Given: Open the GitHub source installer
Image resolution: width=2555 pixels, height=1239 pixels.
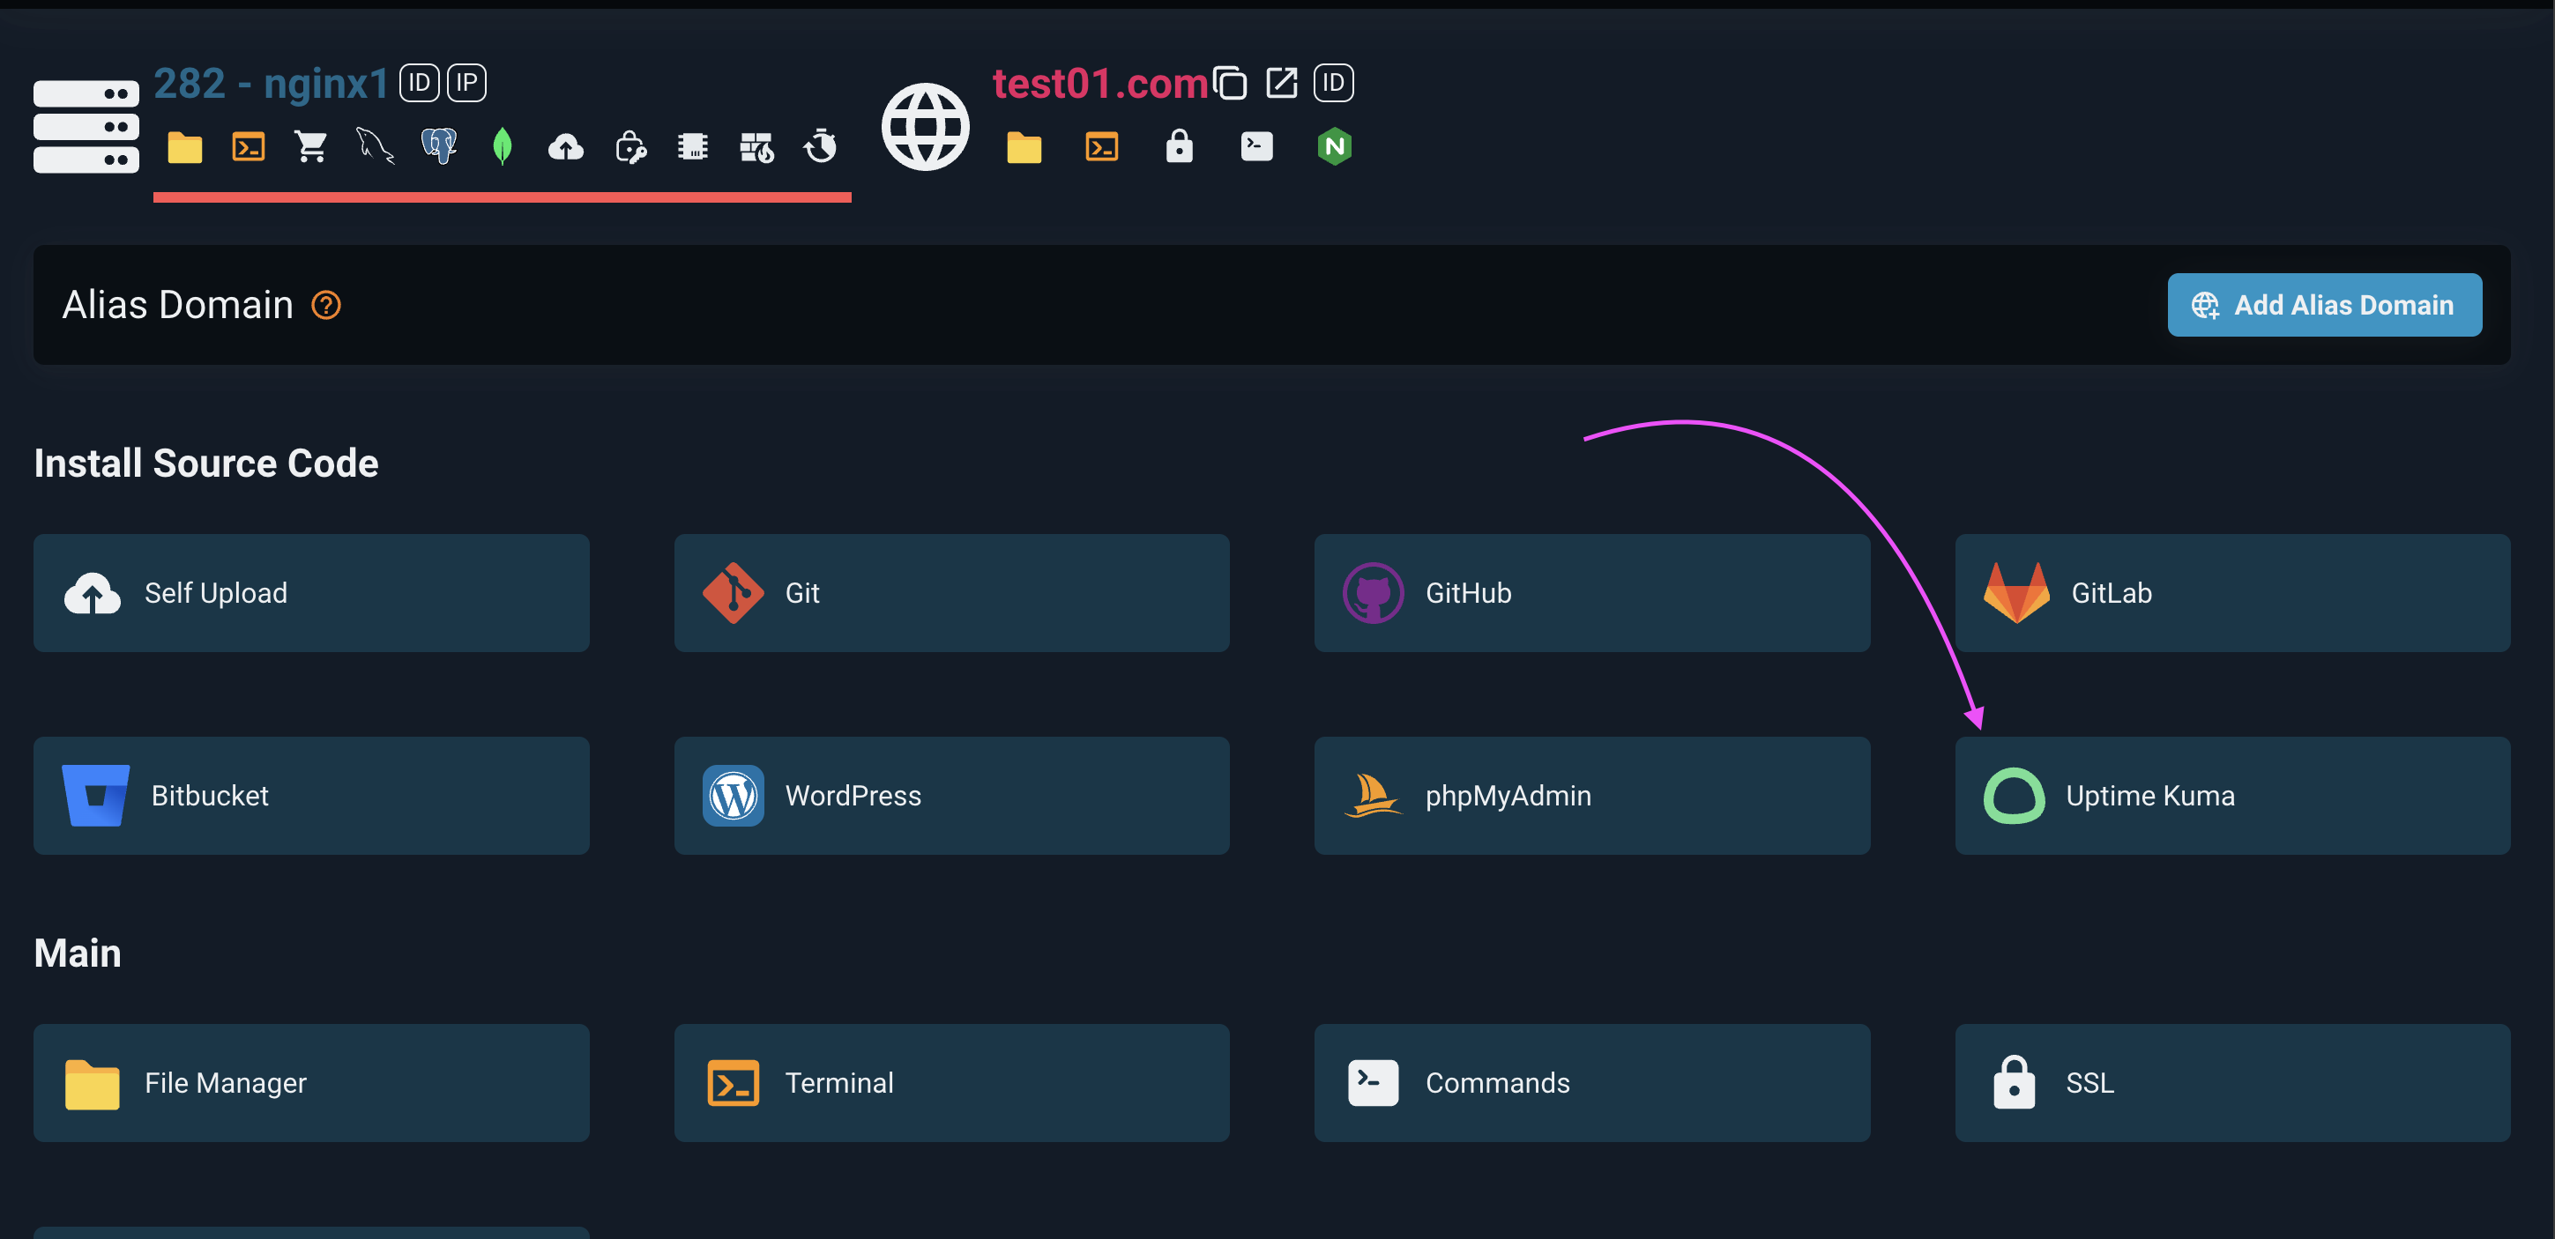Looking at the screenshot, I should click(x=1590, y=593).
